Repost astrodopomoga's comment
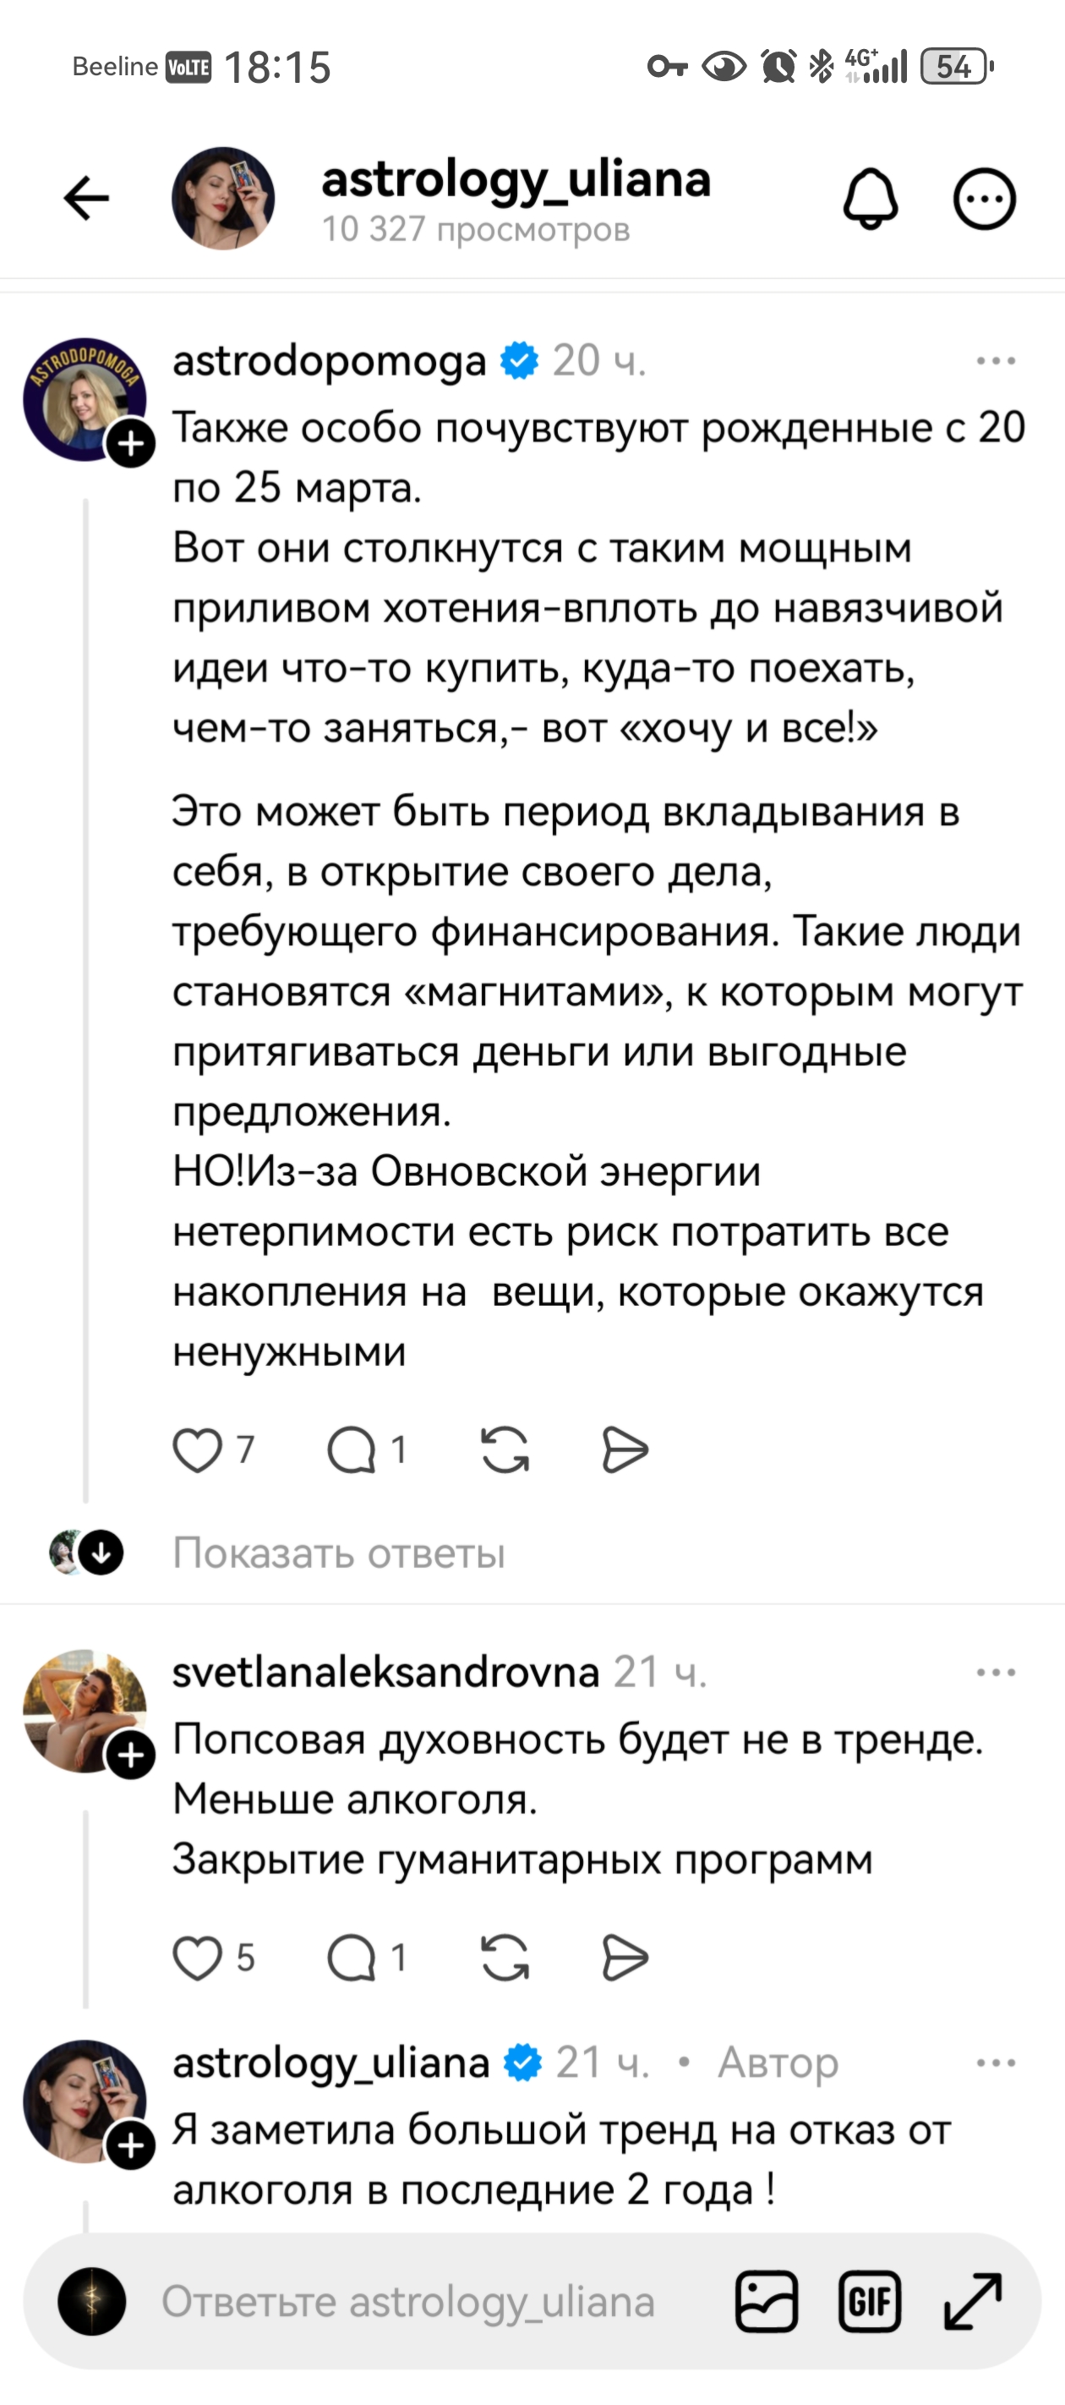Viewport: 1065px width, 2405px height. coord(505,1450)
